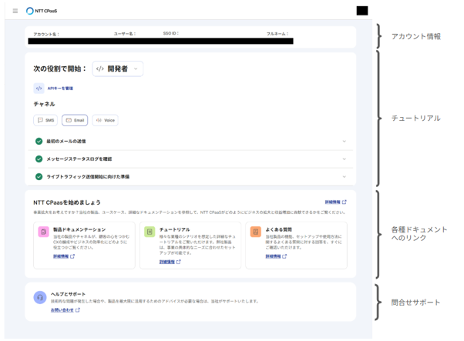Click the ヘルプとサポート headset icon
464x341 pixels.
tap(40, 298)
